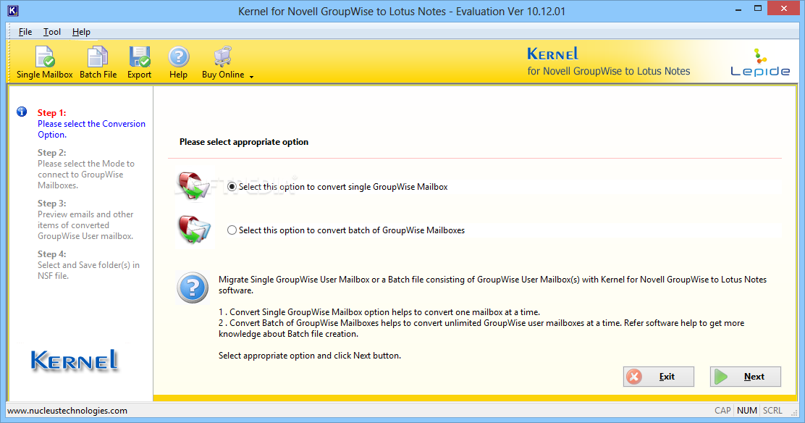Open the Tool menu
Screen dimensions: 805x423
pyautogui.click(x=52, y=32)
